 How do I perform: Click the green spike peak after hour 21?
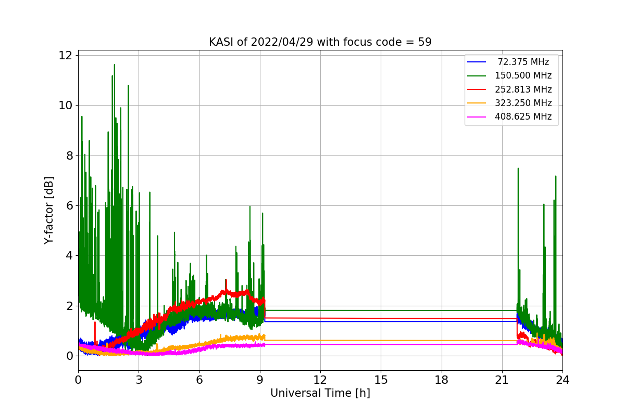click(518, 168)
